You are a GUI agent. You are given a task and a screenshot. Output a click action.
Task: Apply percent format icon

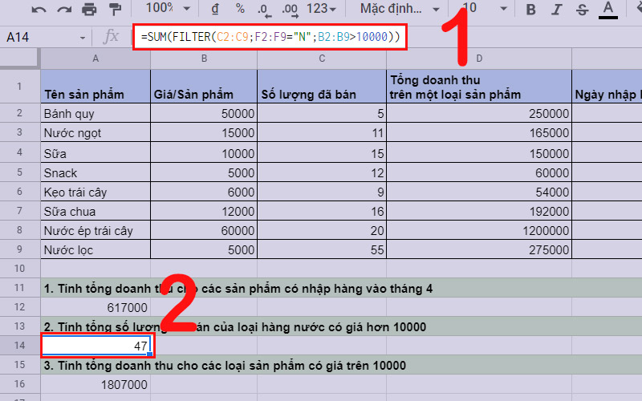click(x=240, y=9)
